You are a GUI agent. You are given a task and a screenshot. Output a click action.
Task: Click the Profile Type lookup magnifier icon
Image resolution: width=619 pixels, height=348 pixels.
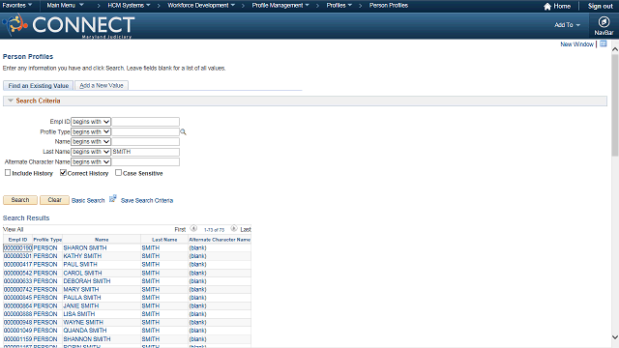(x=183, y=131)
